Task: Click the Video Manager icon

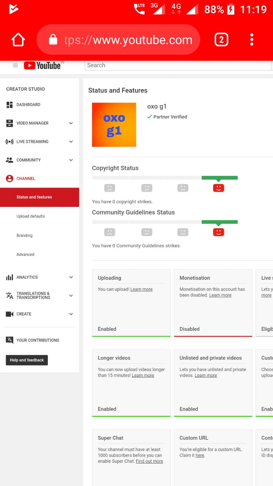Action: 9,123
